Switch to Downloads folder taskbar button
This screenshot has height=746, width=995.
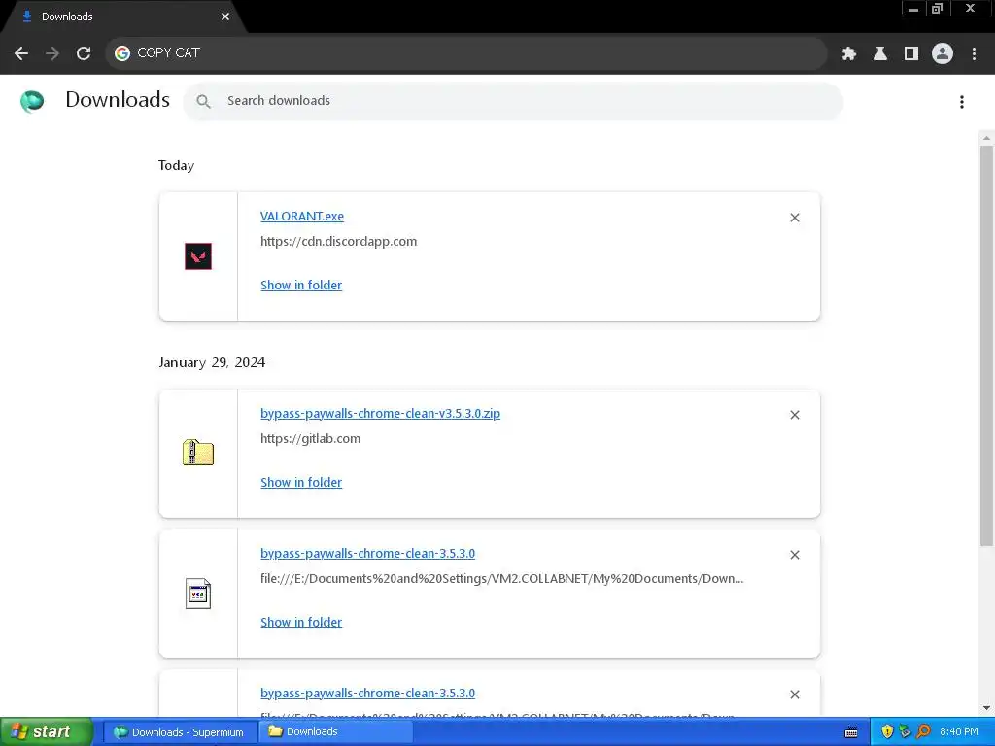[x=335, y=732]
